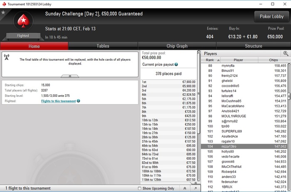Click the Flighted ribbon badge
The height and width of the screenshot is (192, 291).
[x=23, y=36]
